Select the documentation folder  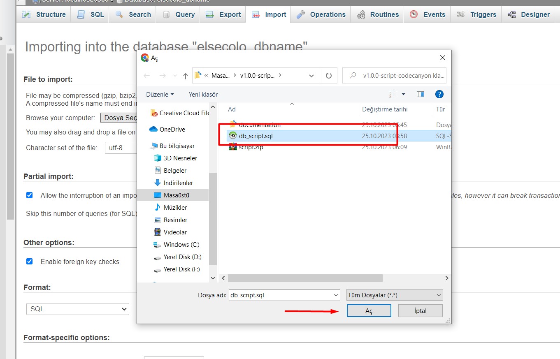(x=255, y=125)
